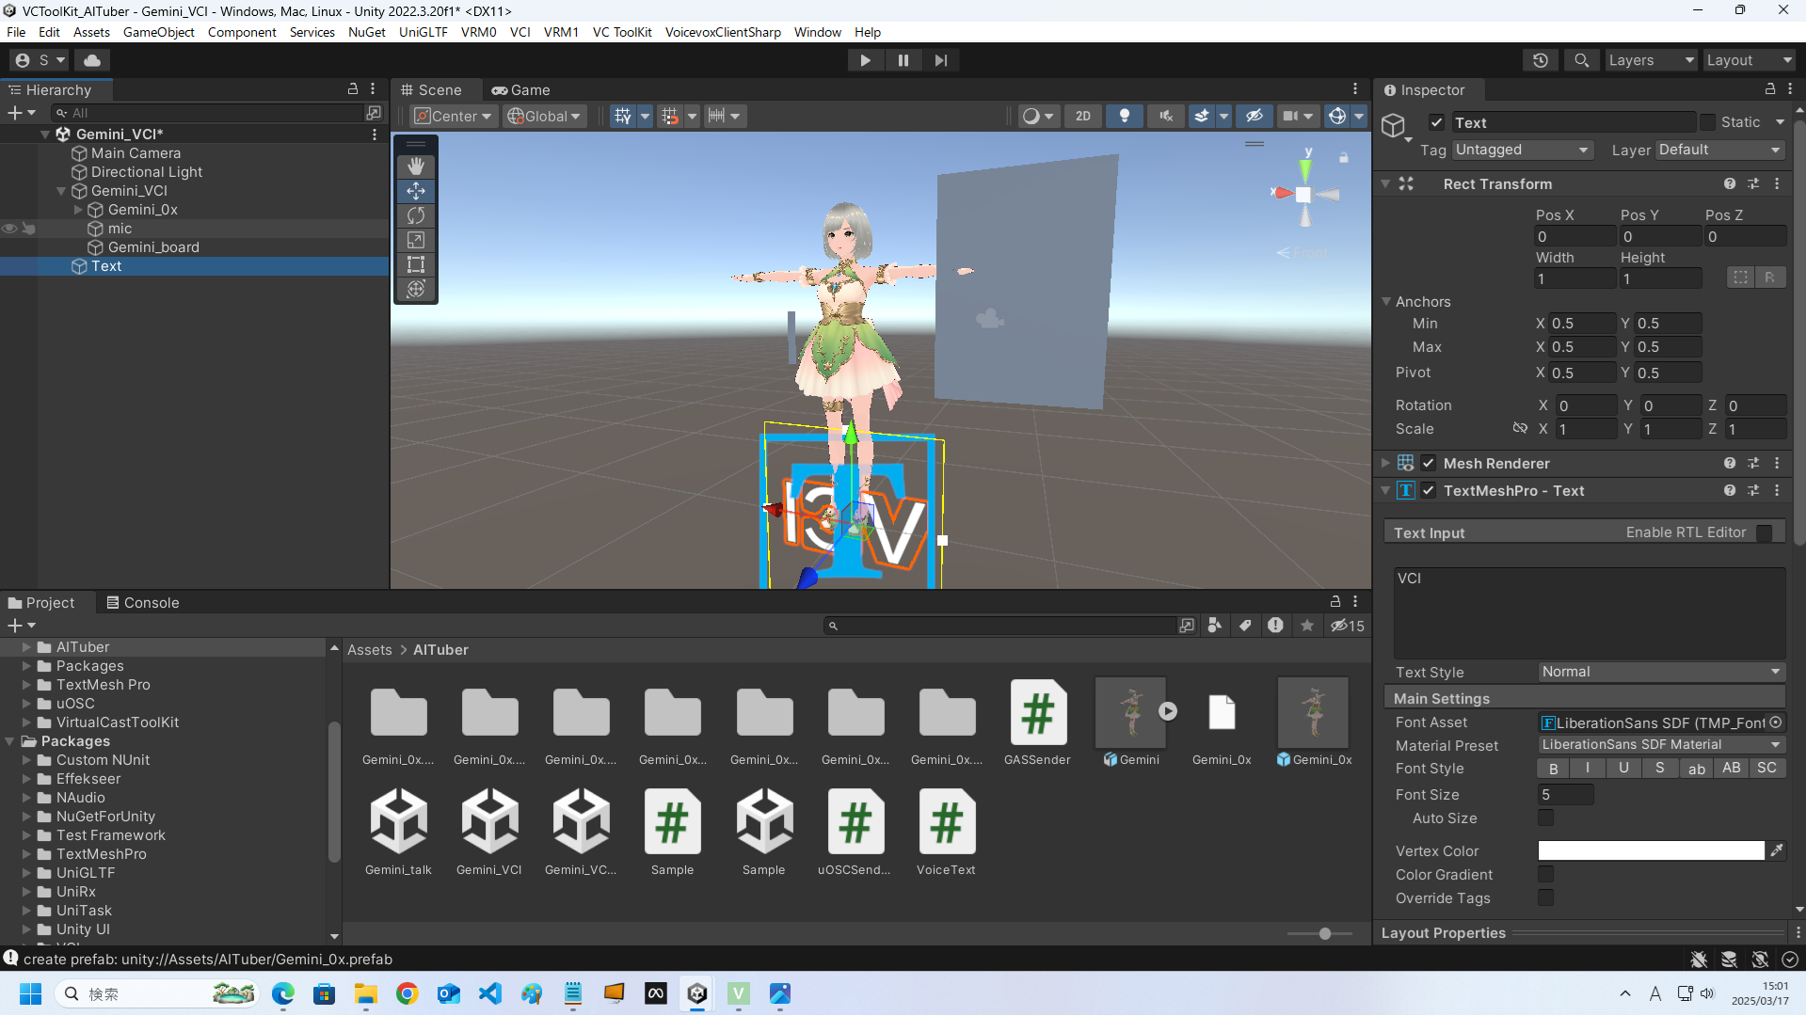The height and width of the screenshot is (1016, 1806).
Task: Open the global Search icon
Action: [1582, 60]
